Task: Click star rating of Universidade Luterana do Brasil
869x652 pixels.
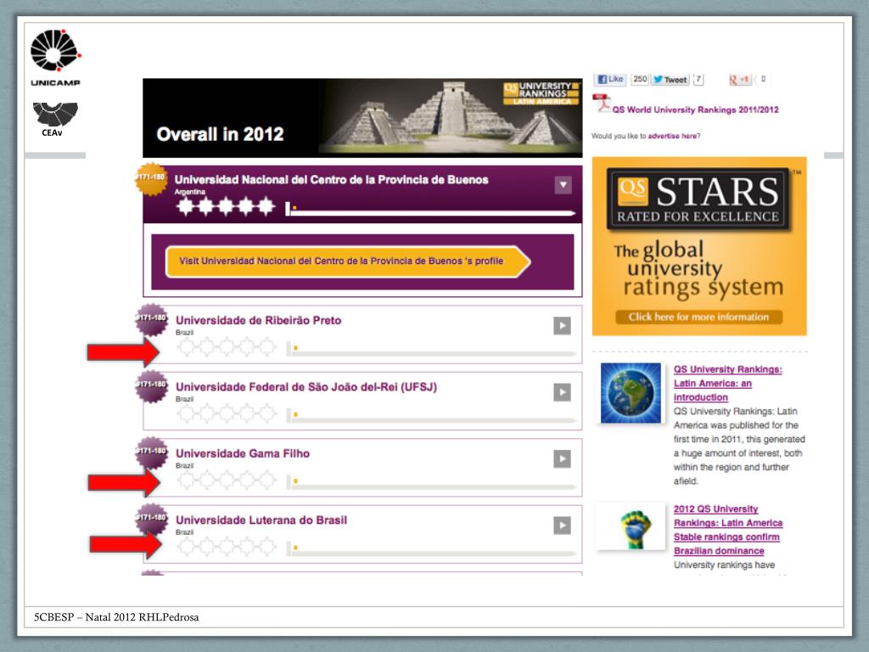Action: pos(227,548)
